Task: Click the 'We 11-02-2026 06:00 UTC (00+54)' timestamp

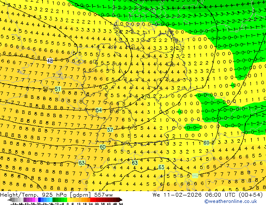Action: point(208,195)
